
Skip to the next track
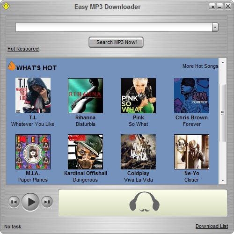tap(47, 202)
